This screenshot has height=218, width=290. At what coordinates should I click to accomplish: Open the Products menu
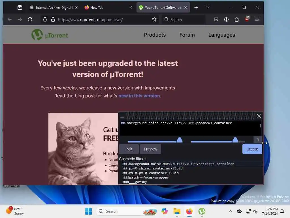point(155,35)
